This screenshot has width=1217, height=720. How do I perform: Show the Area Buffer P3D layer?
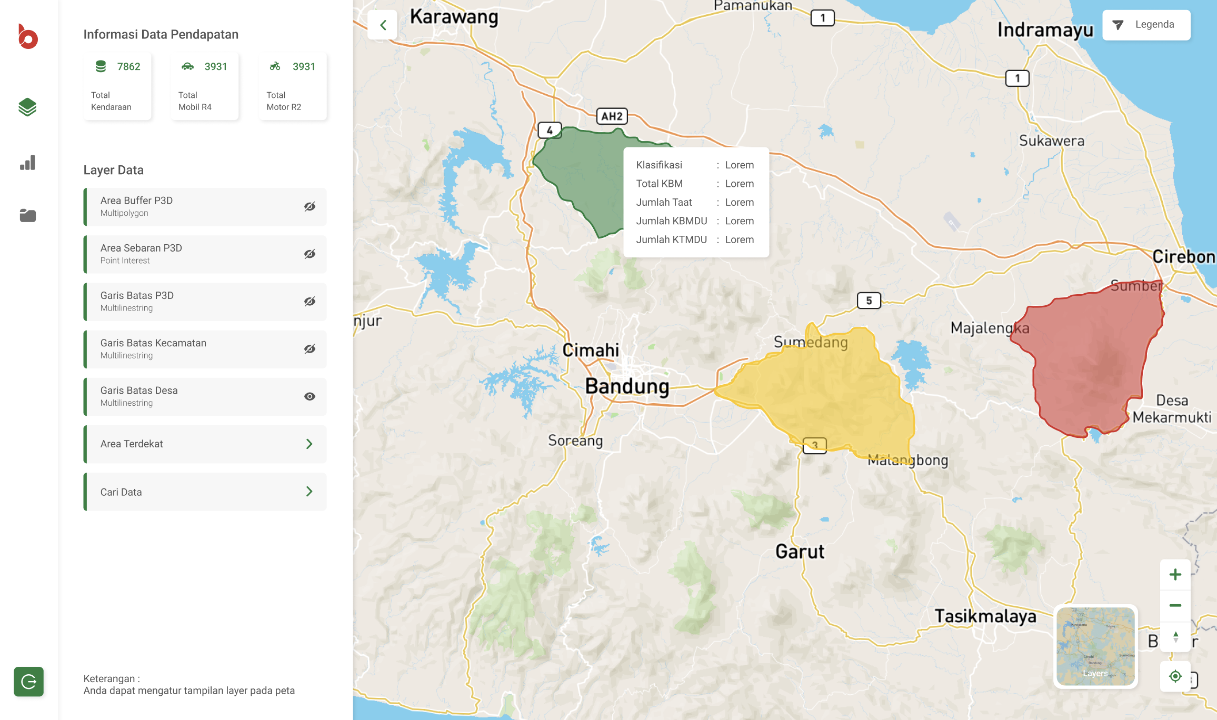pyautogui.click(x=310, y=206)
